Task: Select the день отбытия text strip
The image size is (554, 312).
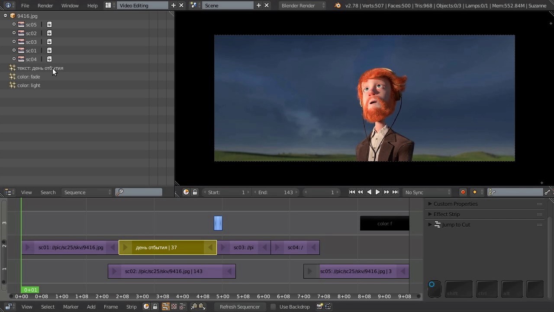Action: point(167,247)
